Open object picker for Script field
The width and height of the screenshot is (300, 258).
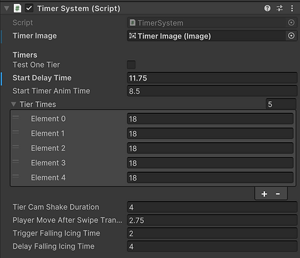point(291,22)
